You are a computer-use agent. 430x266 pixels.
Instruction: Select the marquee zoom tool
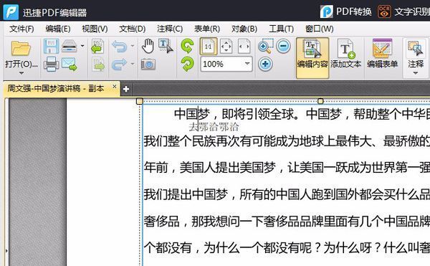point(266,46)
